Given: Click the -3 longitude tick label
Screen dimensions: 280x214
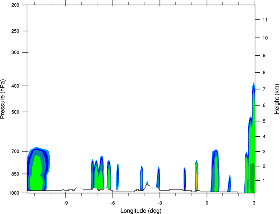Looking at the screenshot, I should [x=160, y=203].
